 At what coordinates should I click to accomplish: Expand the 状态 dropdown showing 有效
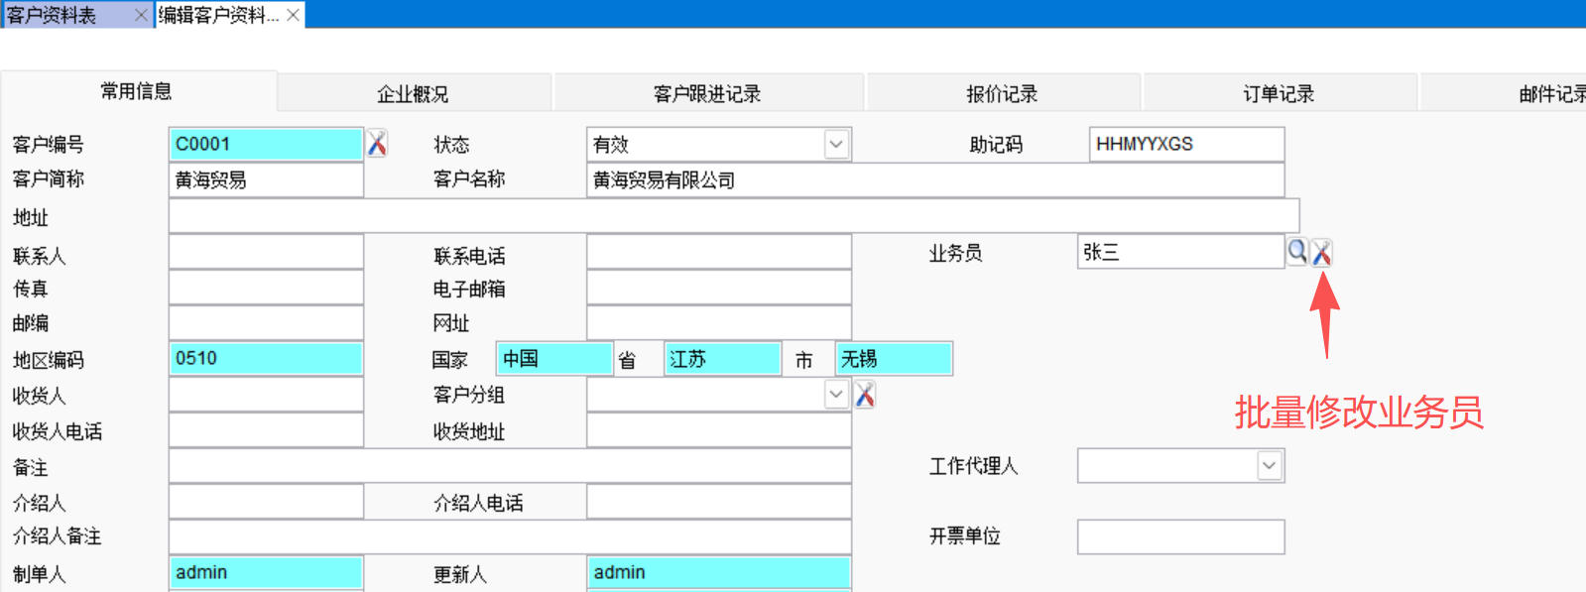coord(836,144)
